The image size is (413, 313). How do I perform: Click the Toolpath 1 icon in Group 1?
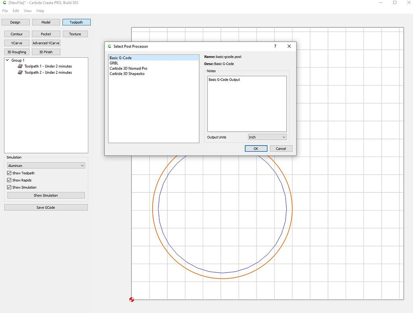21,66
